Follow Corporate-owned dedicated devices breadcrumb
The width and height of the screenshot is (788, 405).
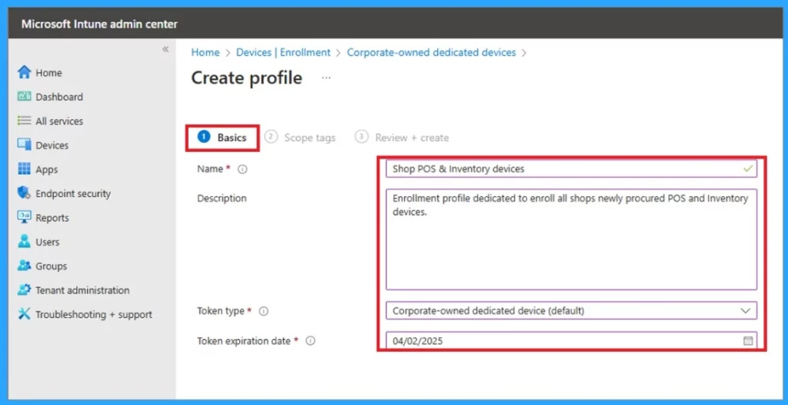click(431, 52)
